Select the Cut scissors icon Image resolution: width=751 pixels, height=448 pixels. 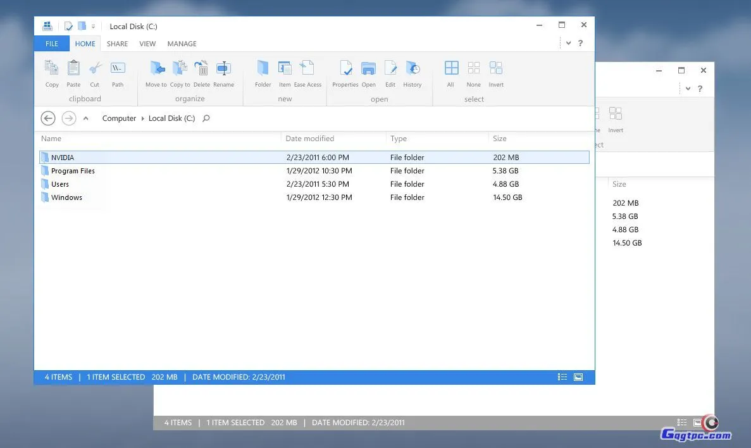pyautogui.click(x=95, y=68)
